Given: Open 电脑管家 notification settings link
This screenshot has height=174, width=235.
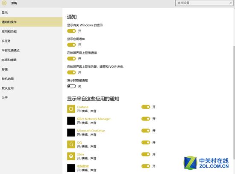Looking at the screenshot, I should coord(83,166).
